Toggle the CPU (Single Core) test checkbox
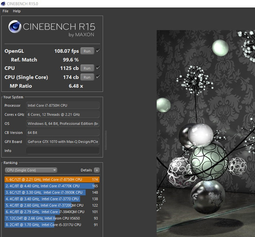 point(98,77)
